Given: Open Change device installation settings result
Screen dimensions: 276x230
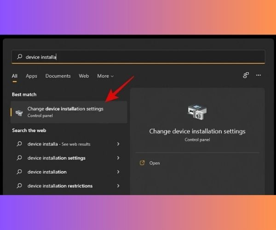Looking at the screenshot, I should pyautogui.click(x=69, y=112).
